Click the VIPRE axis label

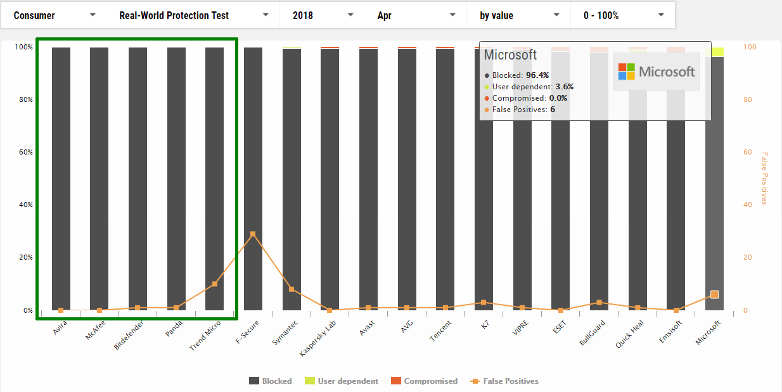pos(520,329)
